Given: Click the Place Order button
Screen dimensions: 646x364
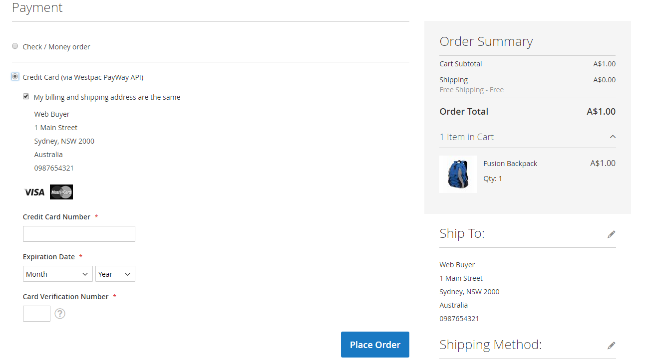Looking at the screenshot, I should [375, 345].
